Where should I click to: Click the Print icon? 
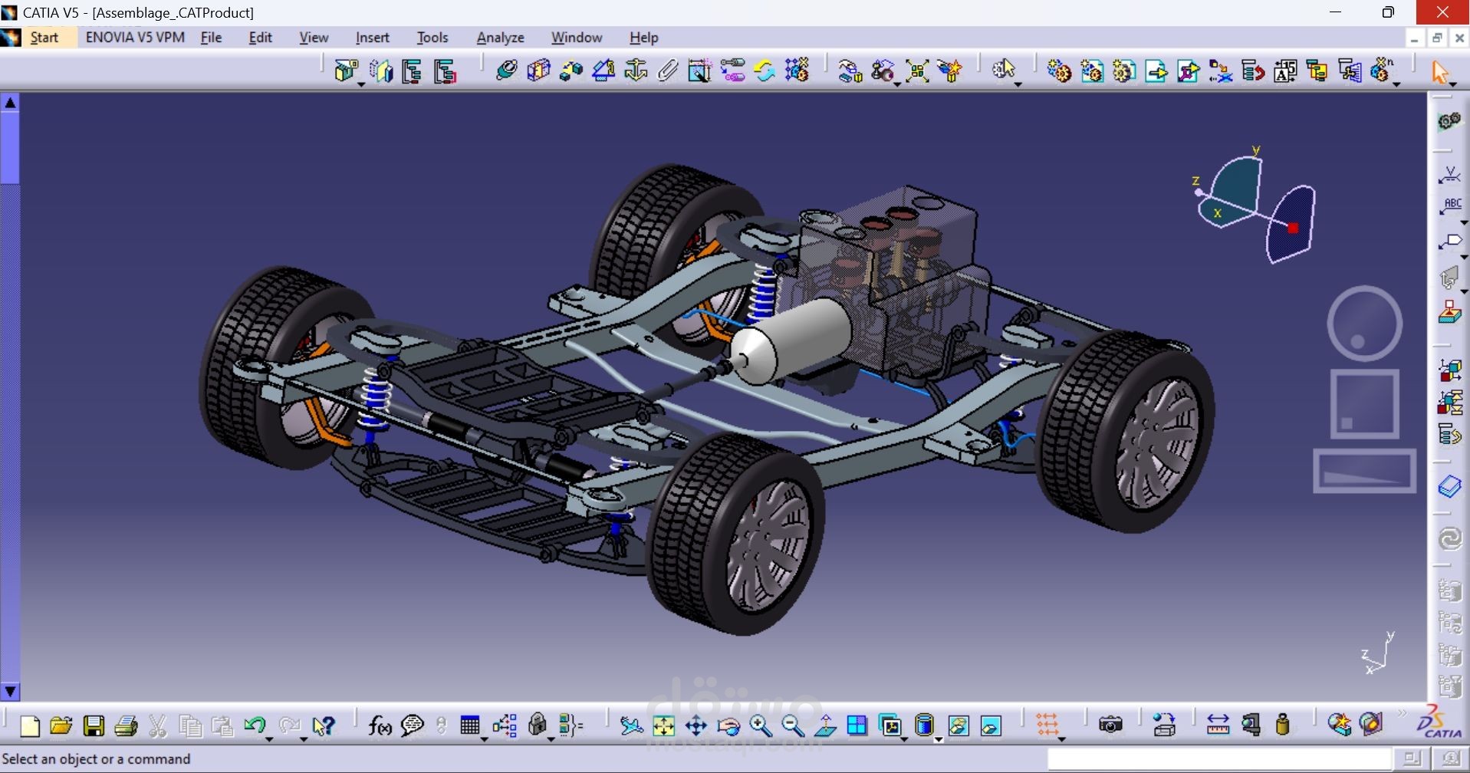click(x=126, y=725)
